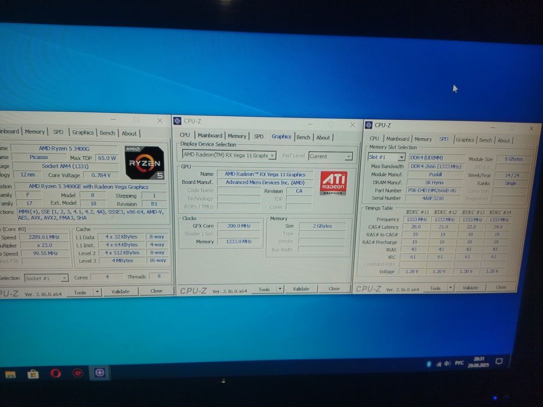Click the graphics memory size '2 GBytes' value
This screenshot has width=543, height=407.
(x=322, y=226)
